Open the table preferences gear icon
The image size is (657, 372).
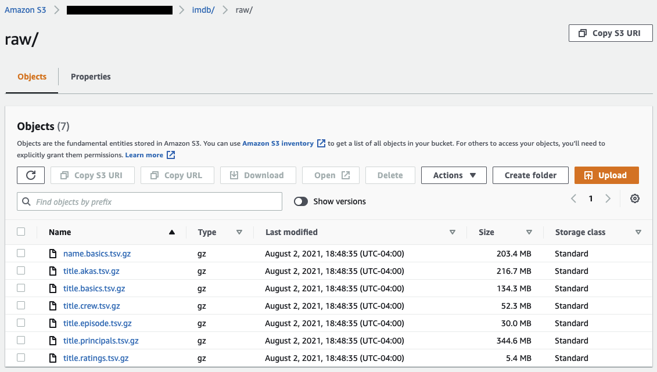[x=635, y=199]
